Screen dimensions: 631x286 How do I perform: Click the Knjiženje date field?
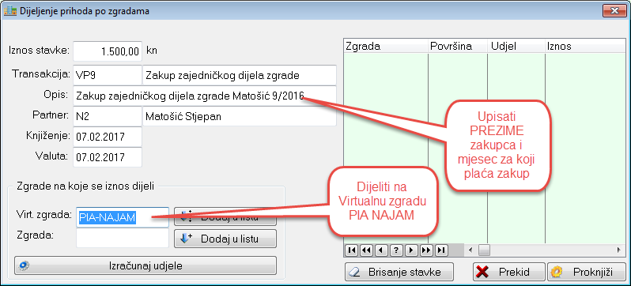108,137
